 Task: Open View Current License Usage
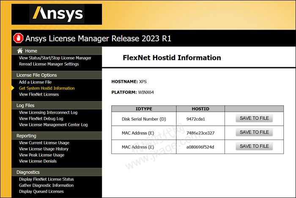point(44,143)
